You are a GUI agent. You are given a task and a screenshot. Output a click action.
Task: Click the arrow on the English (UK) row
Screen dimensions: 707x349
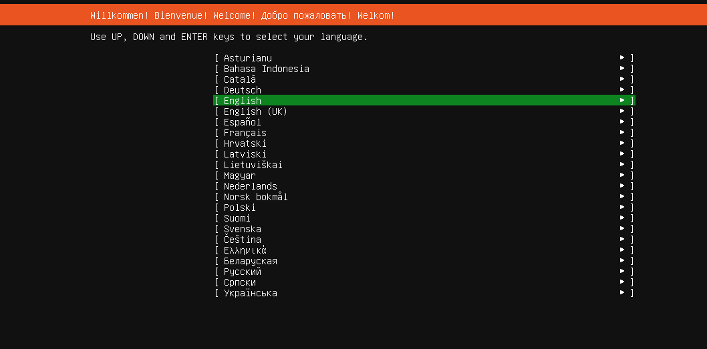622,111
